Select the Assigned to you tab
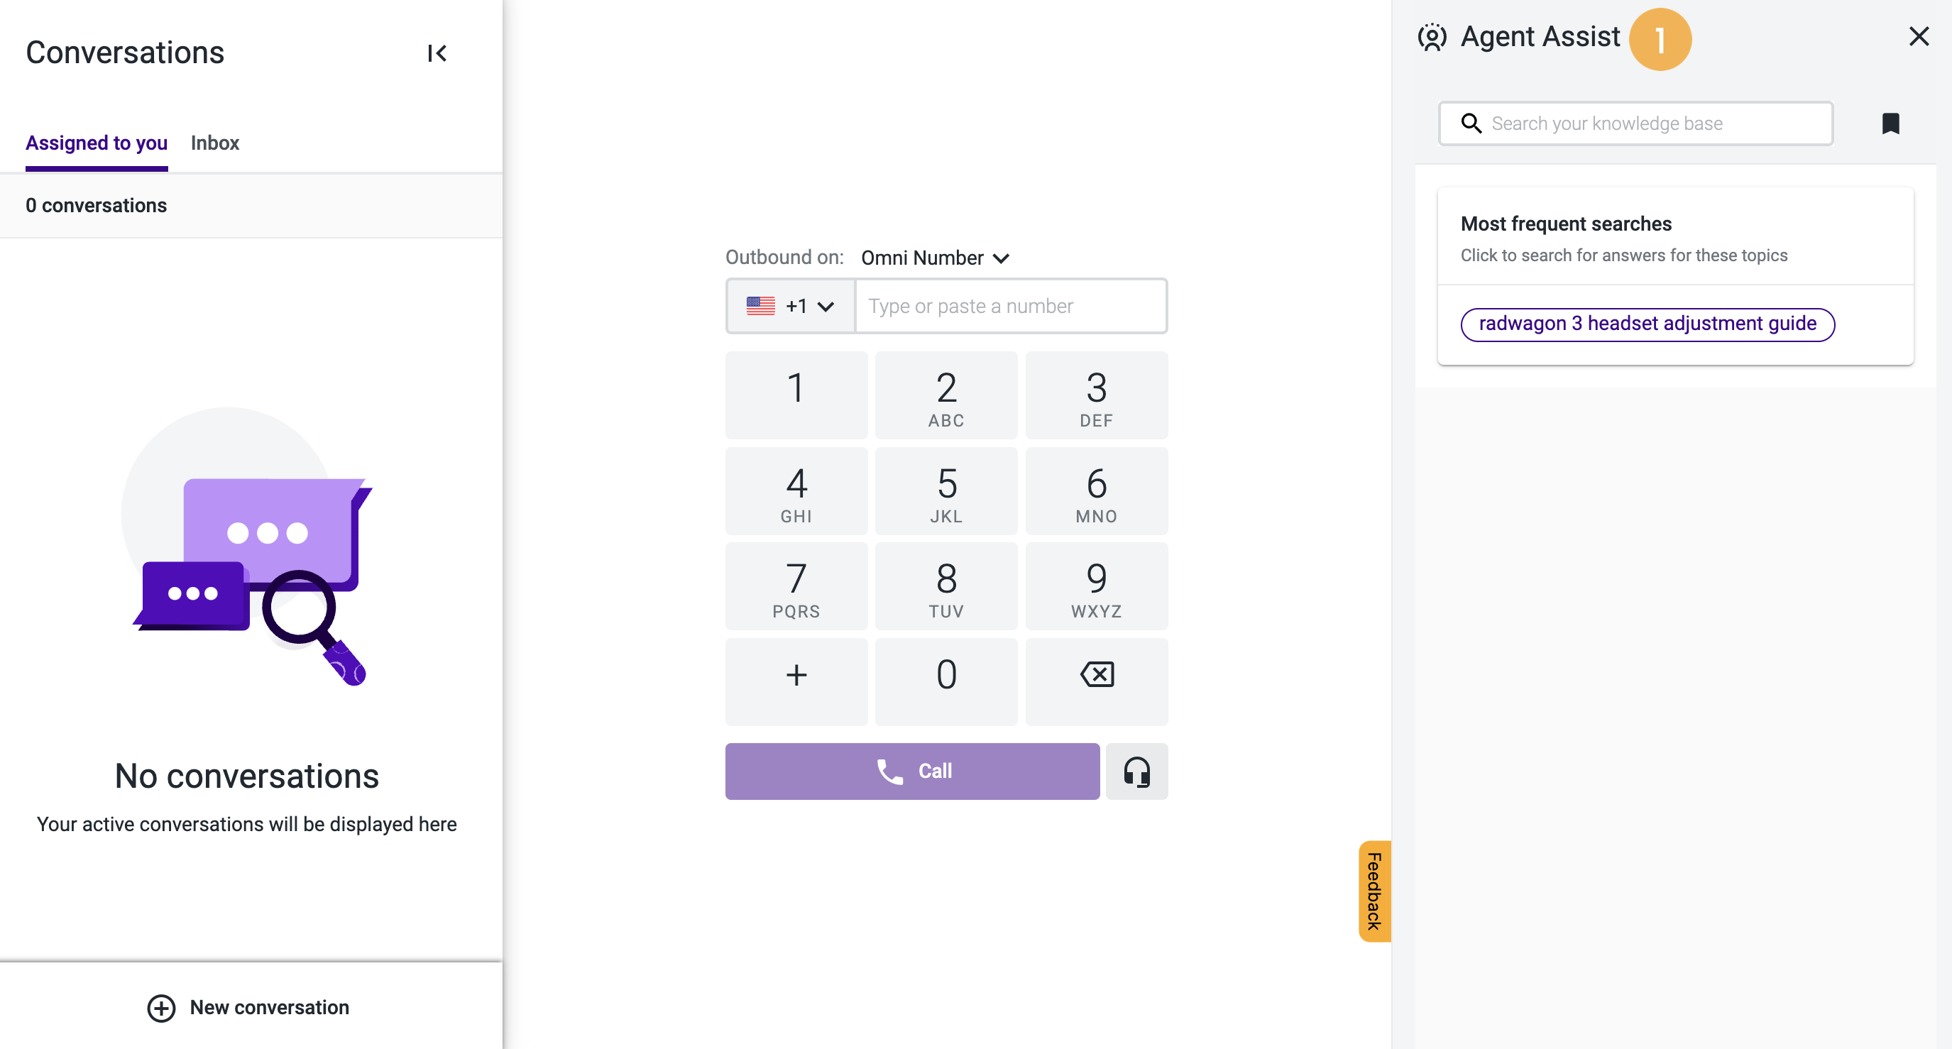Screen dimensions: 1952x1049 [x=97, y=143]
